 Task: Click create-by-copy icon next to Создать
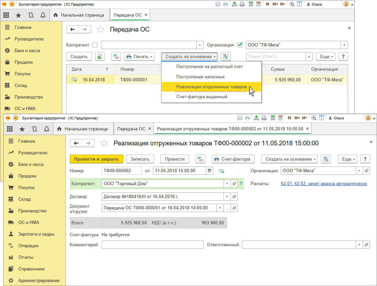click(100, 57)
